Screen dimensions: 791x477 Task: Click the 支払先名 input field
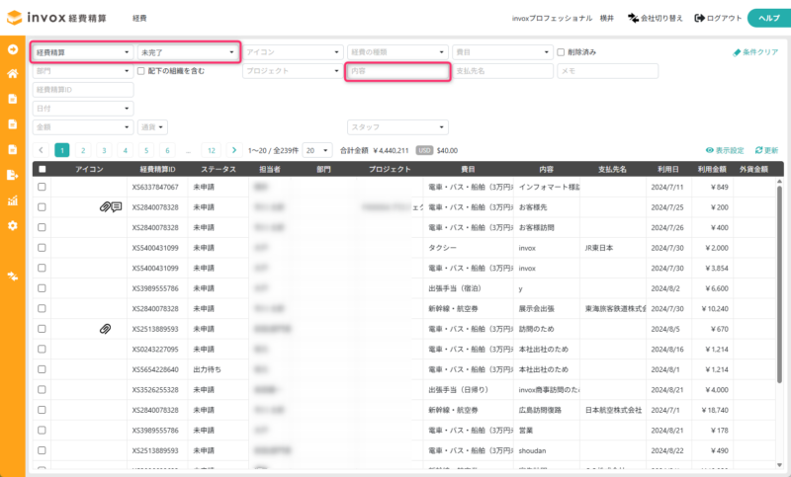pos(501,71)
